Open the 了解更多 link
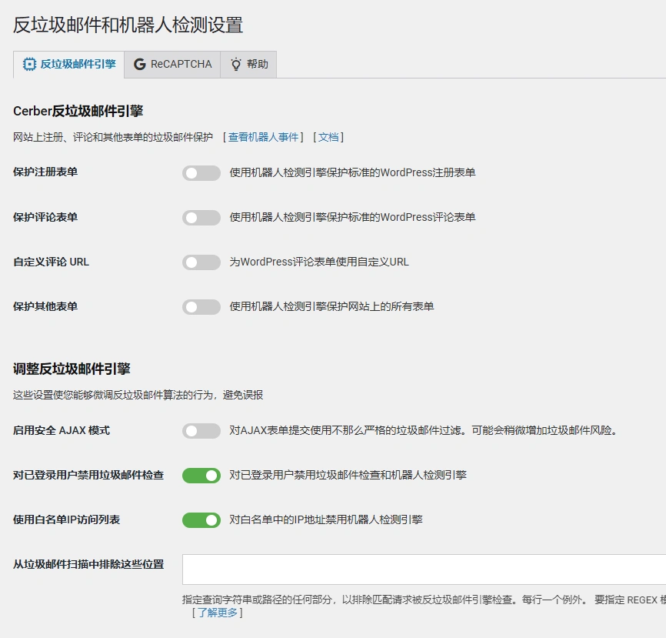This screenshot has height=638, width=666. point(218,613)
